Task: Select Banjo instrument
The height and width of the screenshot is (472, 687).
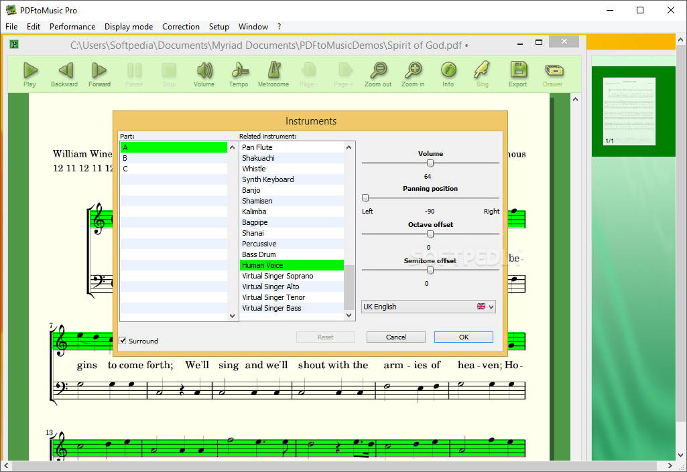Action: tap(292, 190)
